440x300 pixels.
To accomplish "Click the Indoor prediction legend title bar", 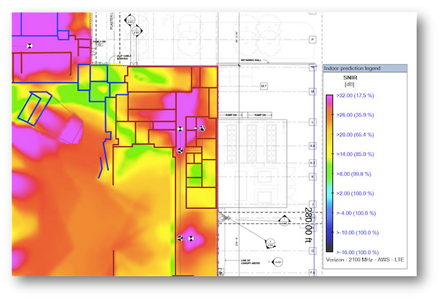I will (365, 68).
